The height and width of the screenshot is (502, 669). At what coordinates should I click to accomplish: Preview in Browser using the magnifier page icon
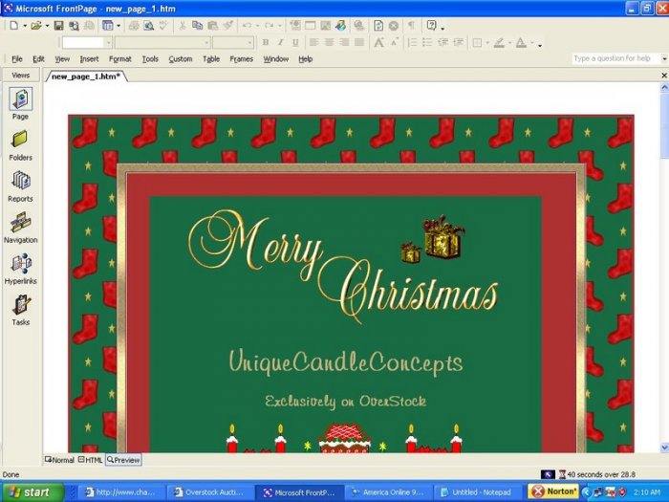coord(148,26)
